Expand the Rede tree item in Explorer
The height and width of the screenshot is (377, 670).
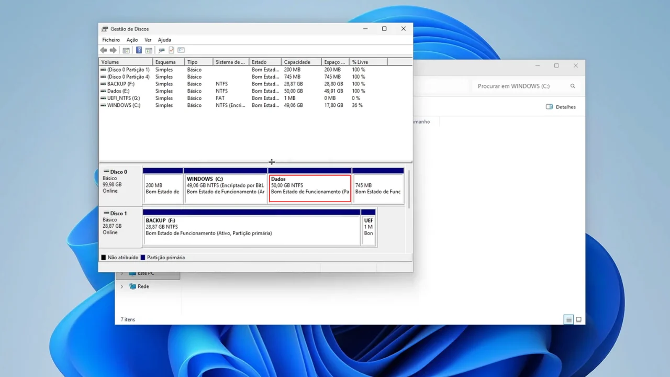pyautogui.click(x=122, y=286)
